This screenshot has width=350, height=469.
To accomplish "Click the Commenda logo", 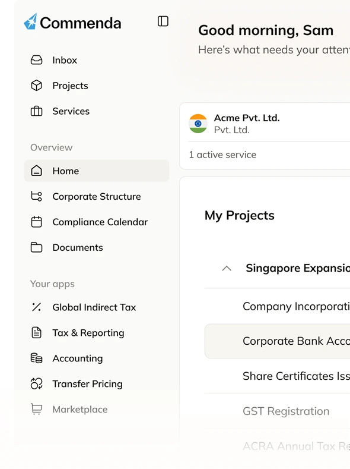I will coord(72,23).
